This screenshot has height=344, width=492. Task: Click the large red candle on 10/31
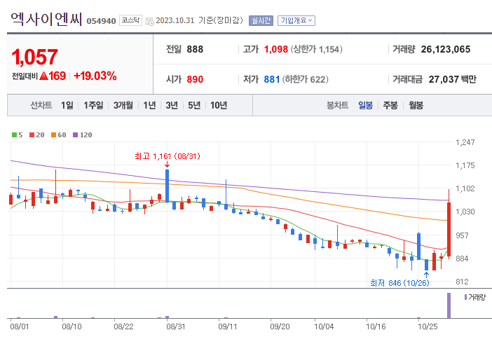[449, 230]
